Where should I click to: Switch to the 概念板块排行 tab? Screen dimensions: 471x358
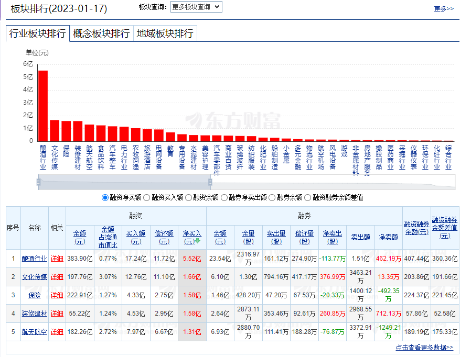tap(101, 33)
